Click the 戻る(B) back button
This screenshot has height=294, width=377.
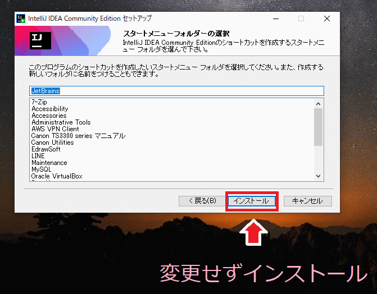pyautogui.click(x=202, y=201)
